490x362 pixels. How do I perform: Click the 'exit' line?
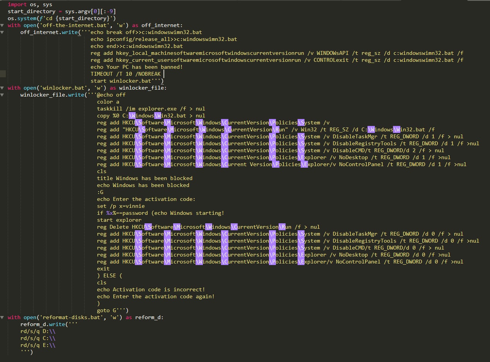click(x=103, y=269)
